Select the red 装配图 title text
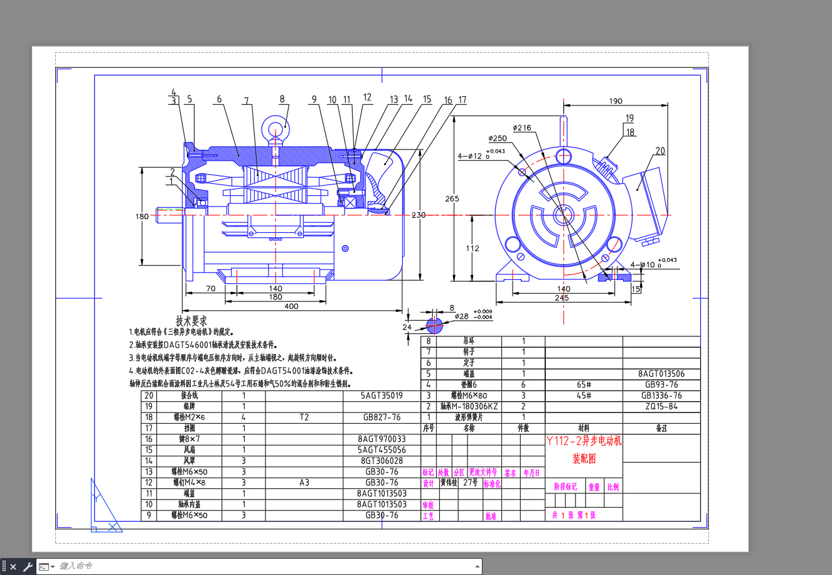Image resolution: width=832 pixels, height=575 pixels. point(584,459)
